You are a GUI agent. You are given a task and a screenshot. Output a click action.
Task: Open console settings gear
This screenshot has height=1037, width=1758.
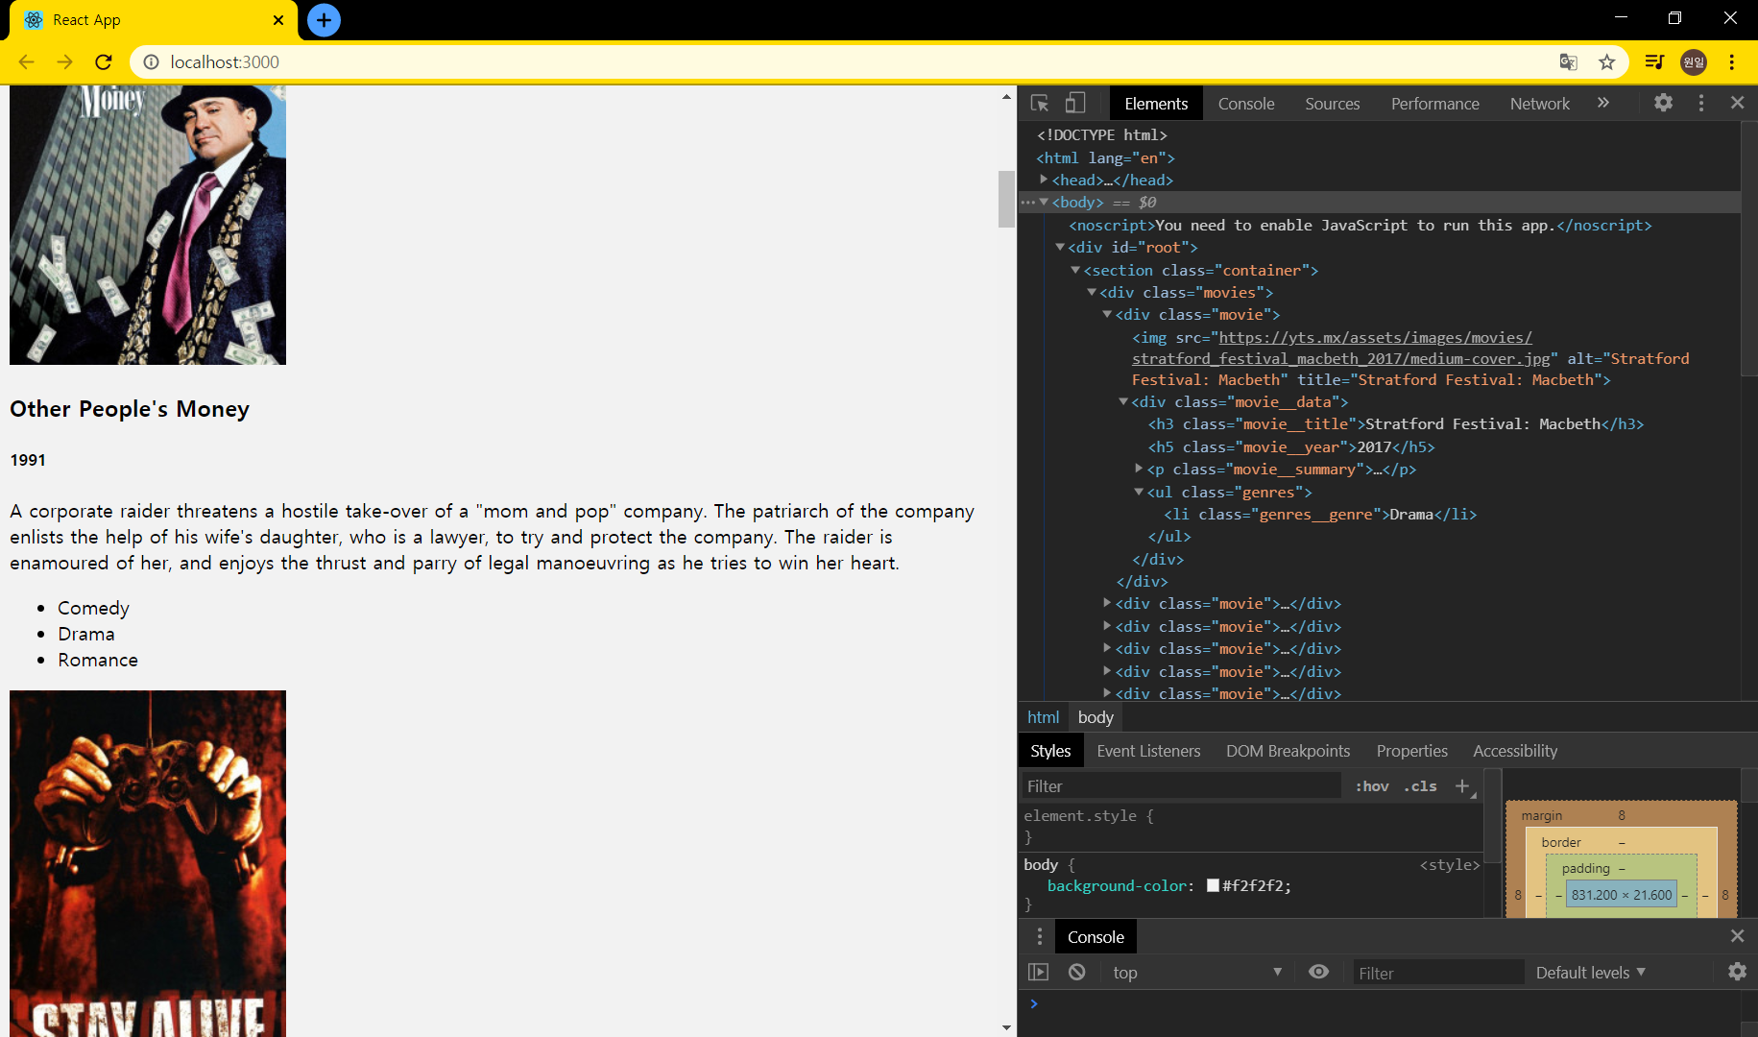(1737, 972)
